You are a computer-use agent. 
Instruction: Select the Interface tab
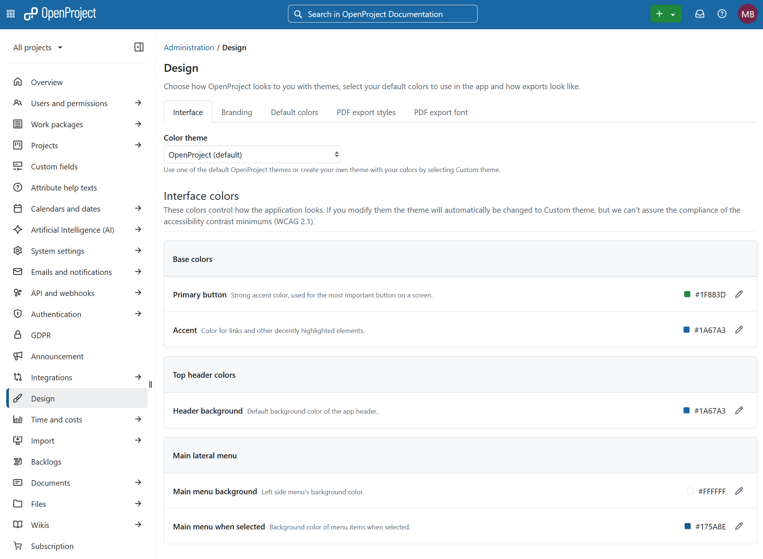188,112
